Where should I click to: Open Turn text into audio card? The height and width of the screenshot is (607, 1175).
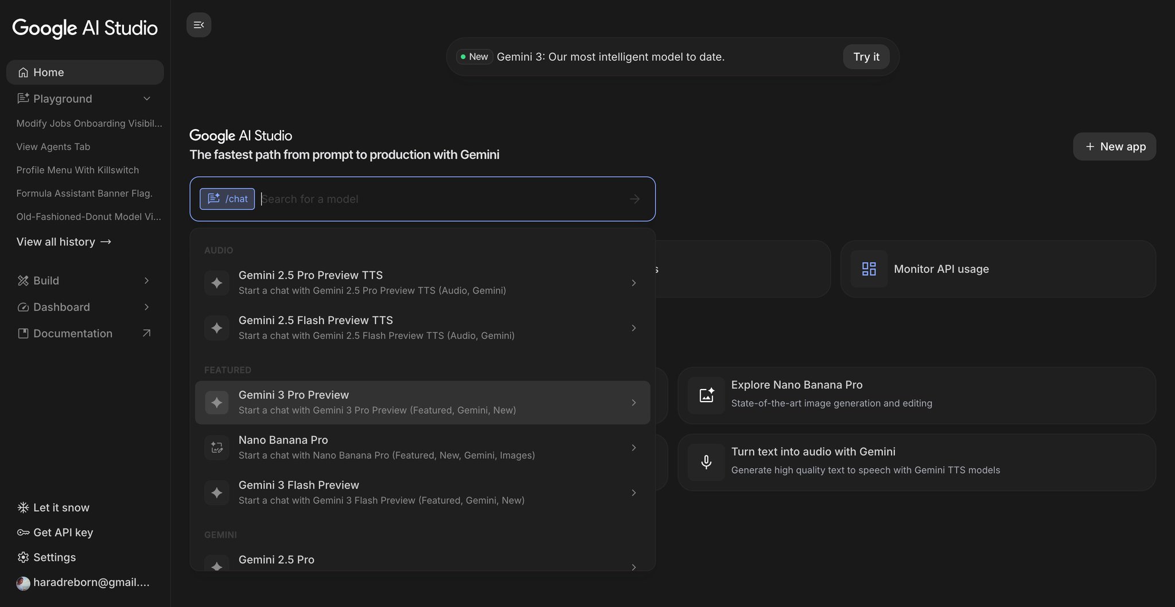pos(916,462)
